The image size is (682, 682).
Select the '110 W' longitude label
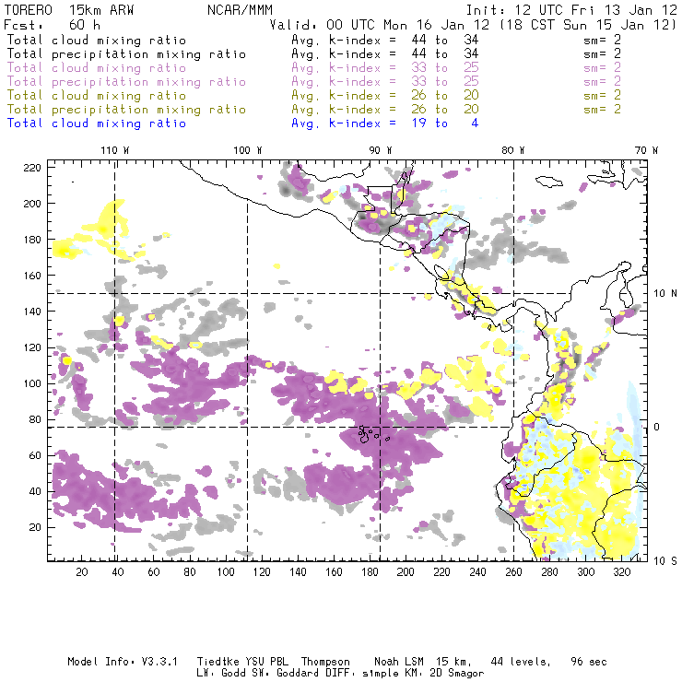[115, 150]
